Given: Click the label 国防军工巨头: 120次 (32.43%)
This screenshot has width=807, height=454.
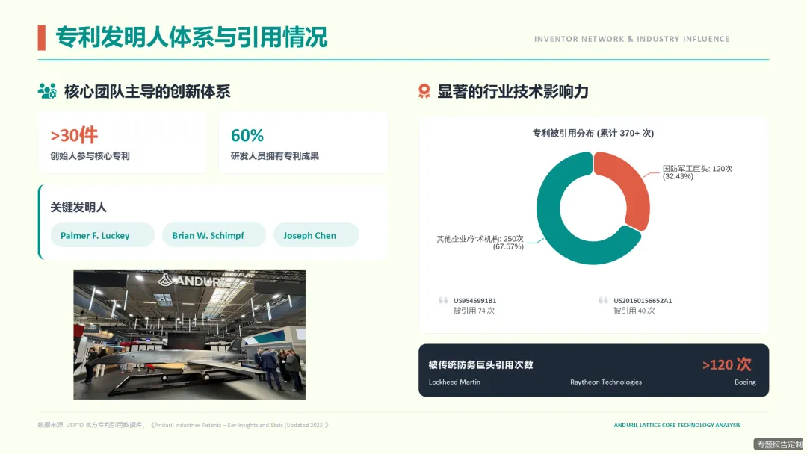Looking at the screenshot, I should coord(697,172).
